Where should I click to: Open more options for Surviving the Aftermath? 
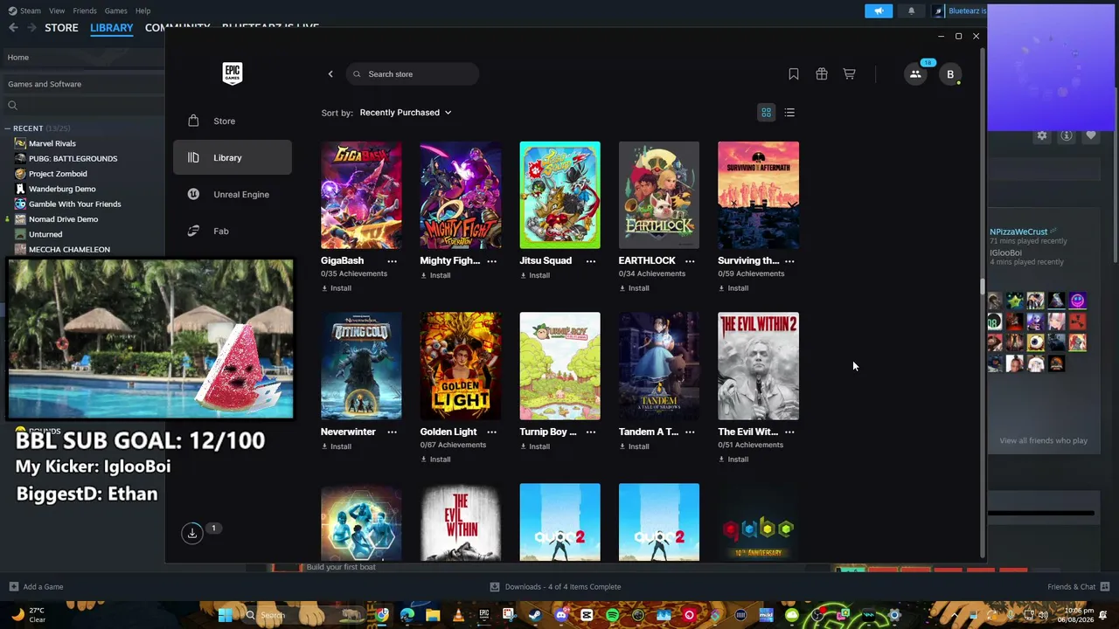click(789, 261)
